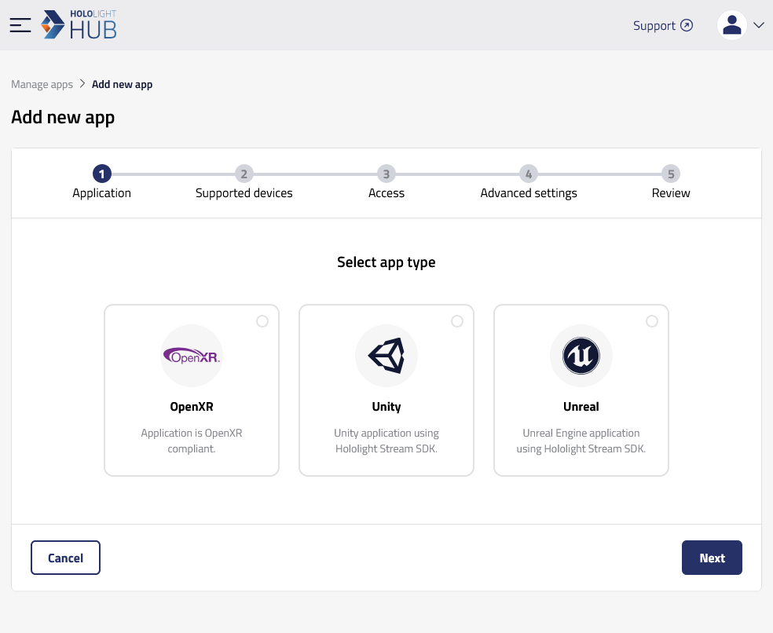Click the Access step label
773x633 pixels.
(x=386, y=193)
